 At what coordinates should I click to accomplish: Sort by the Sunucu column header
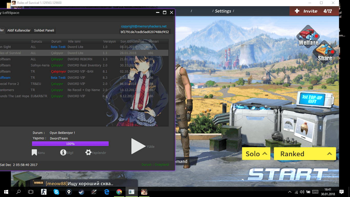pyautogui.click(x=37, y=41)
